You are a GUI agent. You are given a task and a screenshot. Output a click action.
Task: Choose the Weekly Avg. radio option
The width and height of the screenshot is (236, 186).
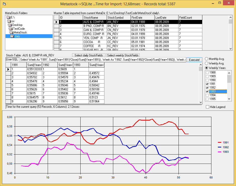207,63
